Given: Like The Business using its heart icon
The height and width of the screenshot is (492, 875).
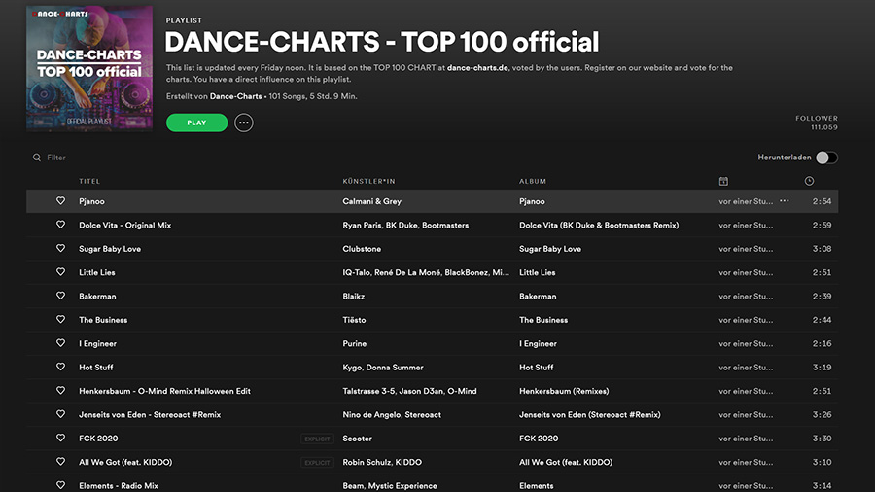Looking at the screenshot, I should (61, 319).
